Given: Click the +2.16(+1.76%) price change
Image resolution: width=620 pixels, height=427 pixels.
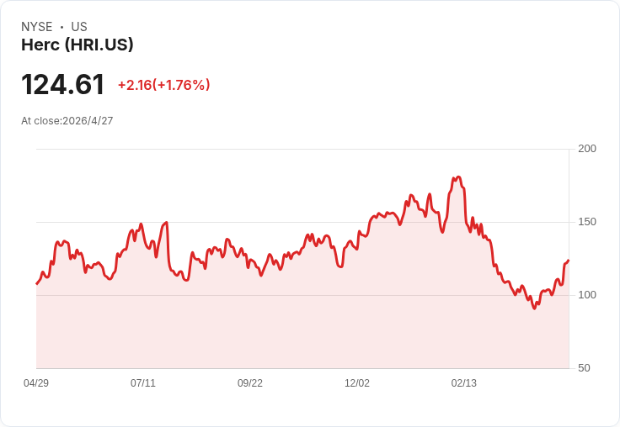Looking at the screenshot, I should (163, 85).
